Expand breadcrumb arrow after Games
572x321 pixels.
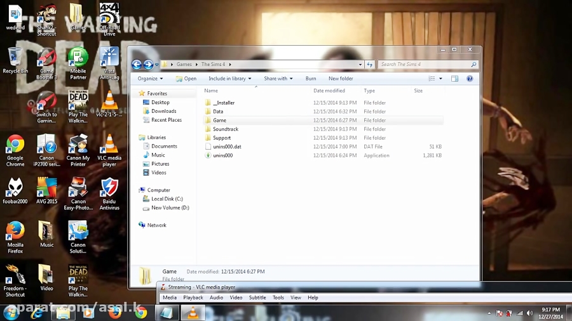[x=196, y=65]
